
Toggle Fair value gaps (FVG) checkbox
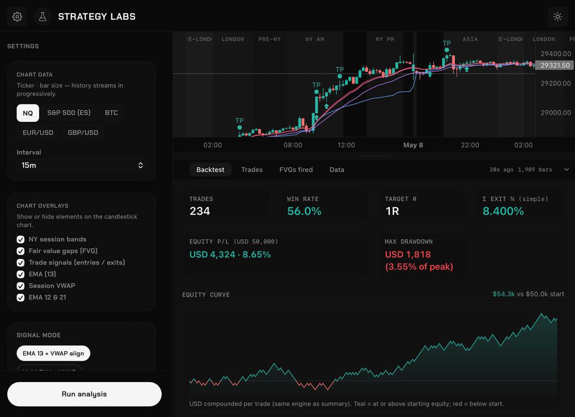click(x=21, y=251)
